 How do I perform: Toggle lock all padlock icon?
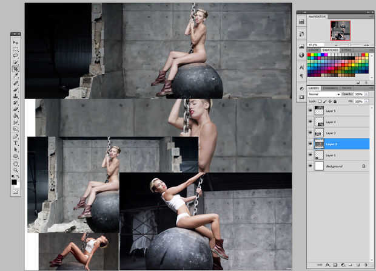(335, 101)
